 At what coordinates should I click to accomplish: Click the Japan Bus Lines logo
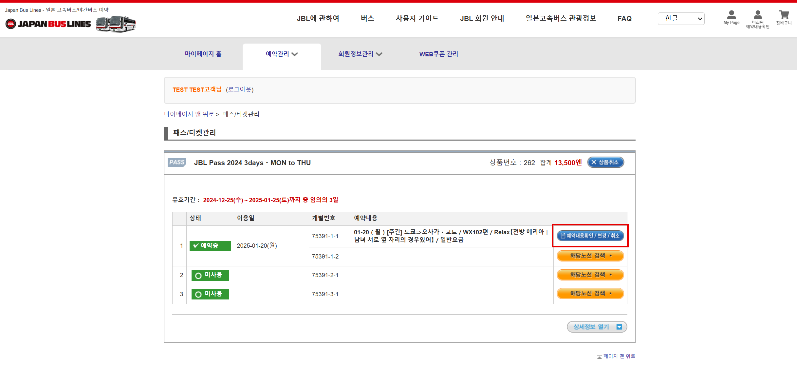[x=48, y=24]
